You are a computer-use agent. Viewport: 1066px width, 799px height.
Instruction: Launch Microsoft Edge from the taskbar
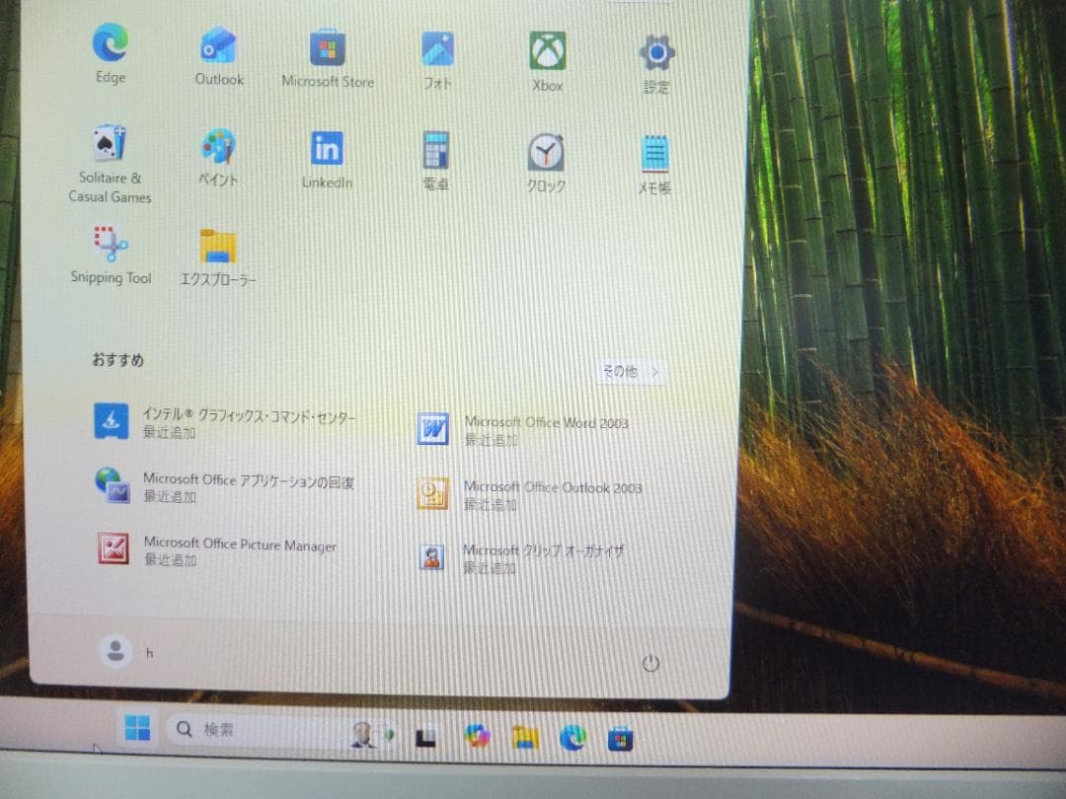572,737
